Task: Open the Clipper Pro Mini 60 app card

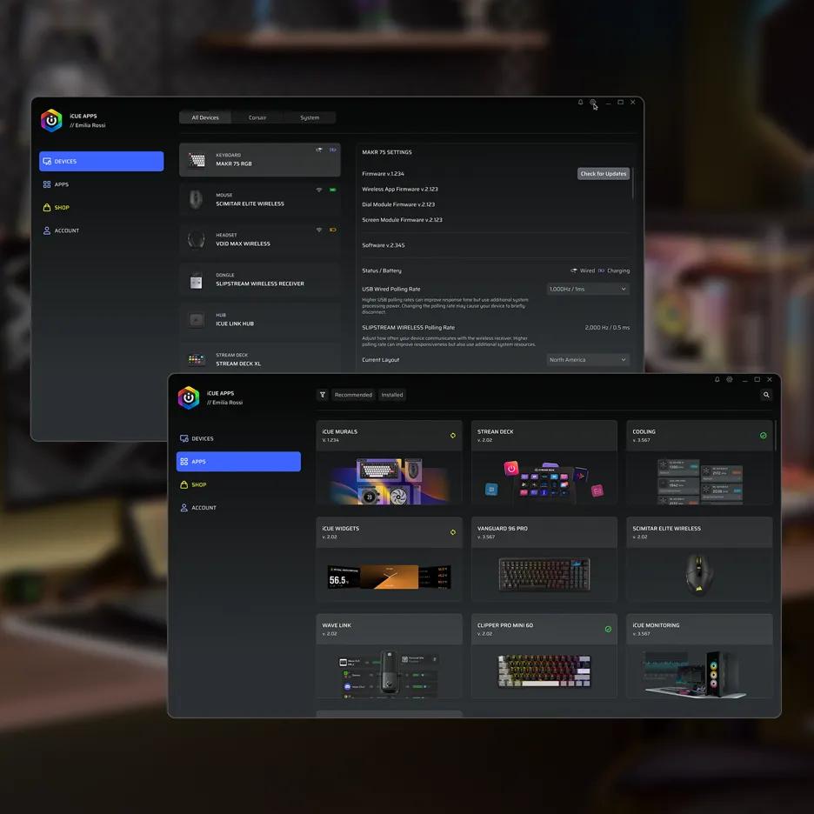Action: tap(544, 656)
